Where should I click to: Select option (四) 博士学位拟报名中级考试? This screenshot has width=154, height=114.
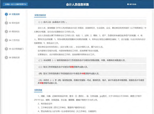pos(90,73)
